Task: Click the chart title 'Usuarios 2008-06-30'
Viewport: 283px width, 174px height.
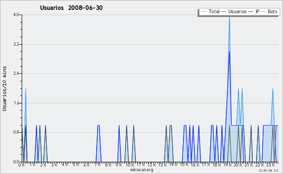Action: [71, 8]
